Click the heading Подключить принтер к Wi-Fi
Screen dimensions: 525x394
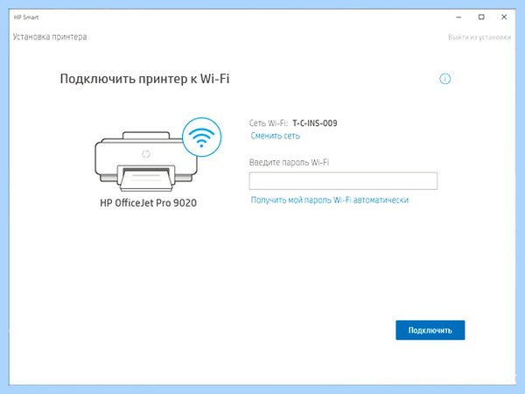tap(144, 79)
